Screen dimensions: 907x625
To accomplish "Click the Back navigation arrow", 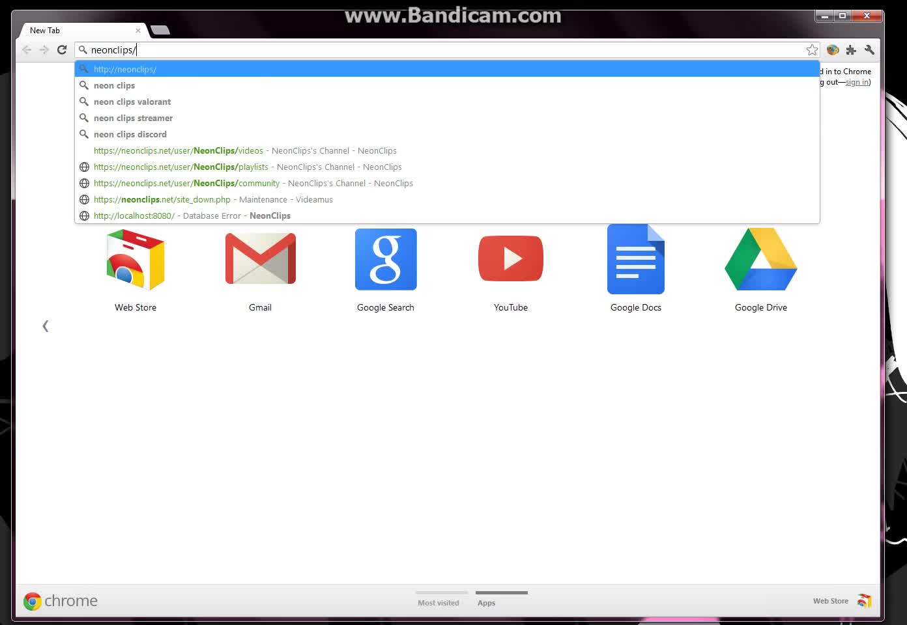I will pos(27,49).
